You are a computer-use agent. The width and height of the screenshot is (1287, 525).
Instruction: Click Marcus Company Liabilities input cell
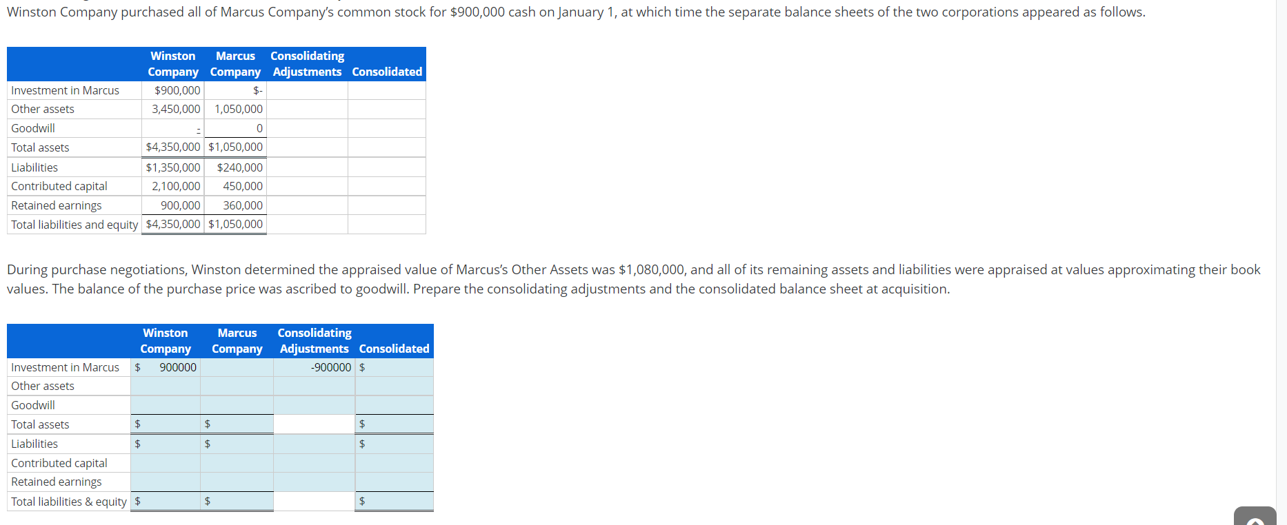(x=237, y=444)
